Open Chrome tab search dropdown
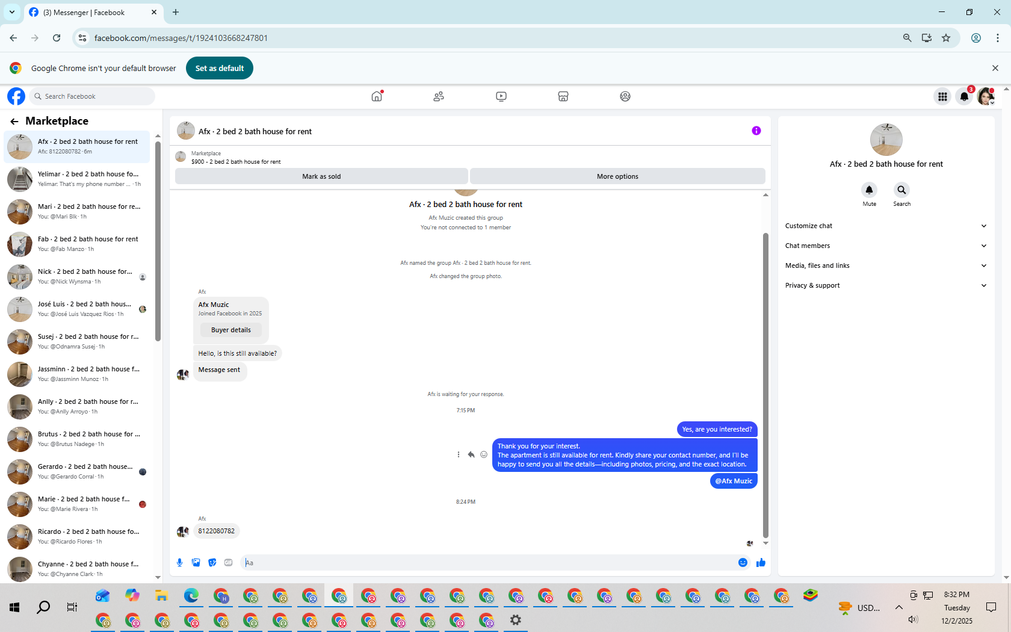The image size is (1011, 632). tap(12, 12)
